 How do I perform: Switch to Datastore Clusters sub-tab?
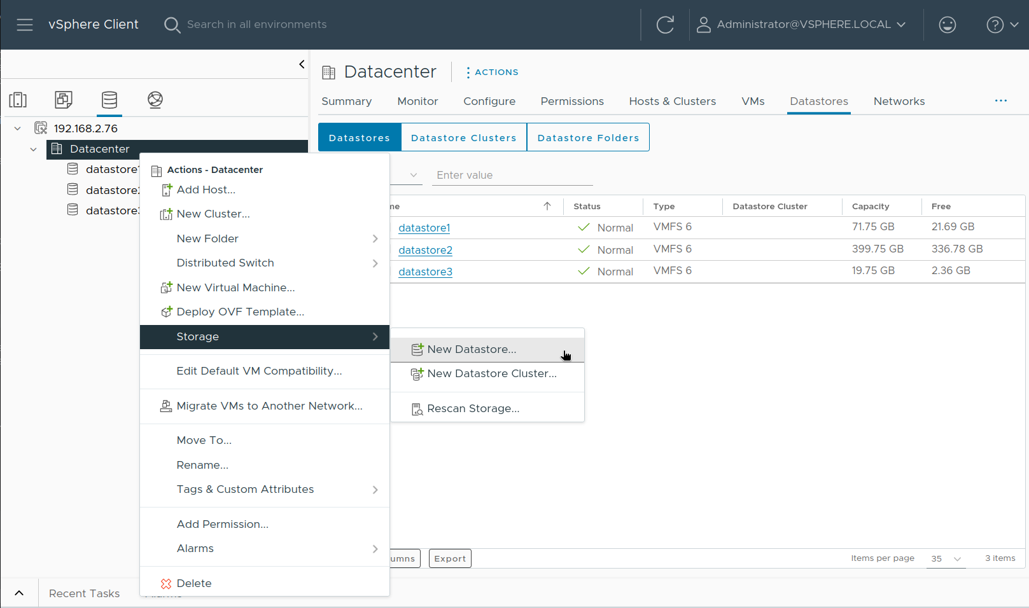click(x=464, y=137)
